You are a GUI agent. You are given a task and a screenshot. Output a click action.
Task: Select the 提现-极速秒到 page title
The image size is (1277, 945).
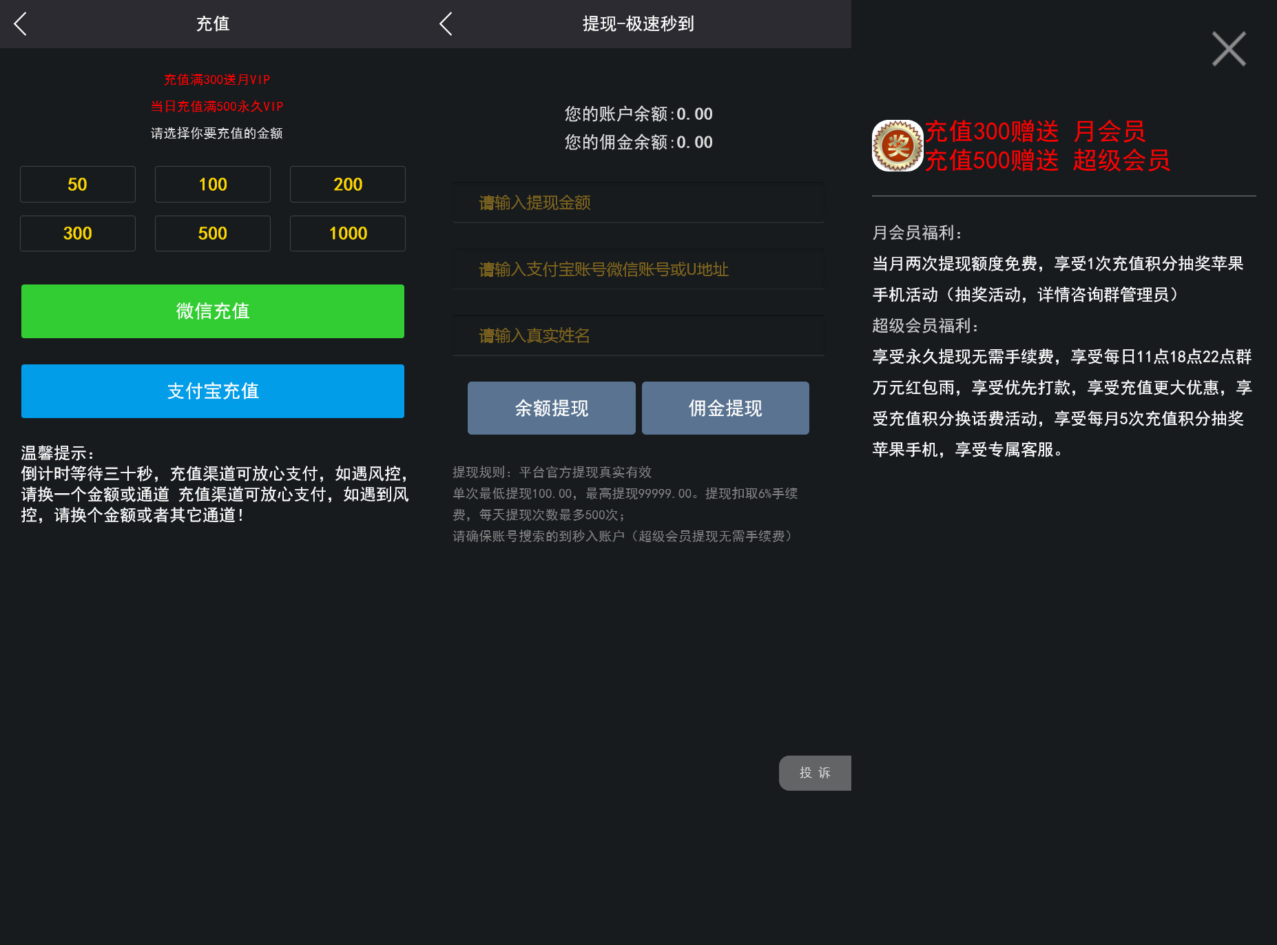point(638,23)
